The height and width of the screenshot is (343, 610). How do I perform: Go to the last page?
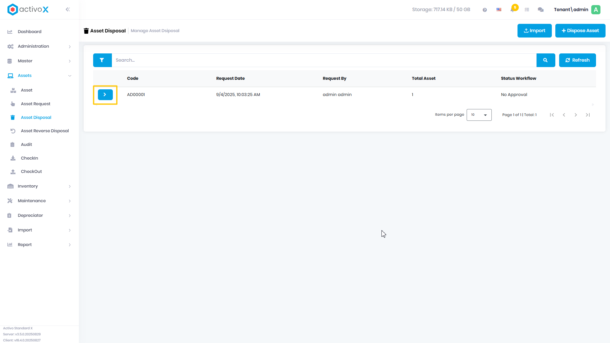pyautogui.click(x=588, y=115)
